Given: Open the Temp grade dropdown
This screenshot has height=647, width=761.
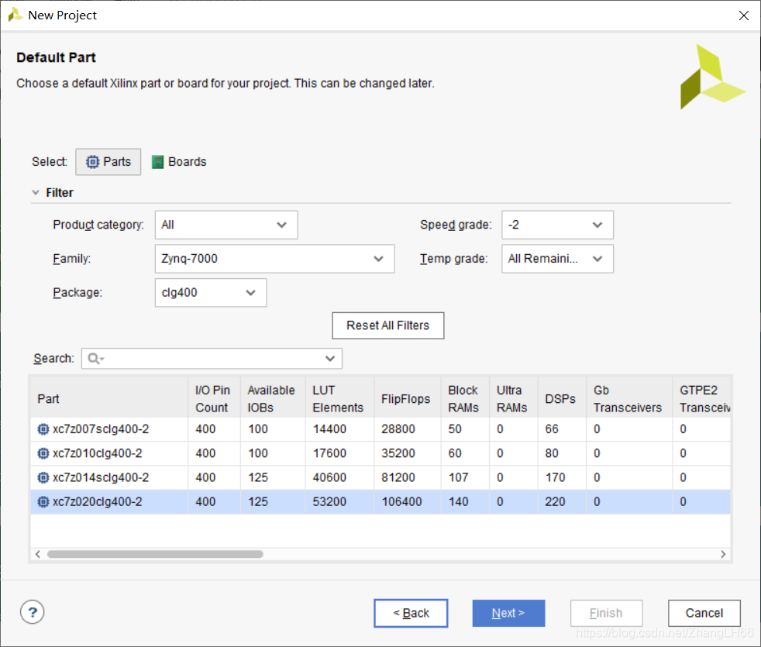Looking at the screenshot, I should (557, 259).
